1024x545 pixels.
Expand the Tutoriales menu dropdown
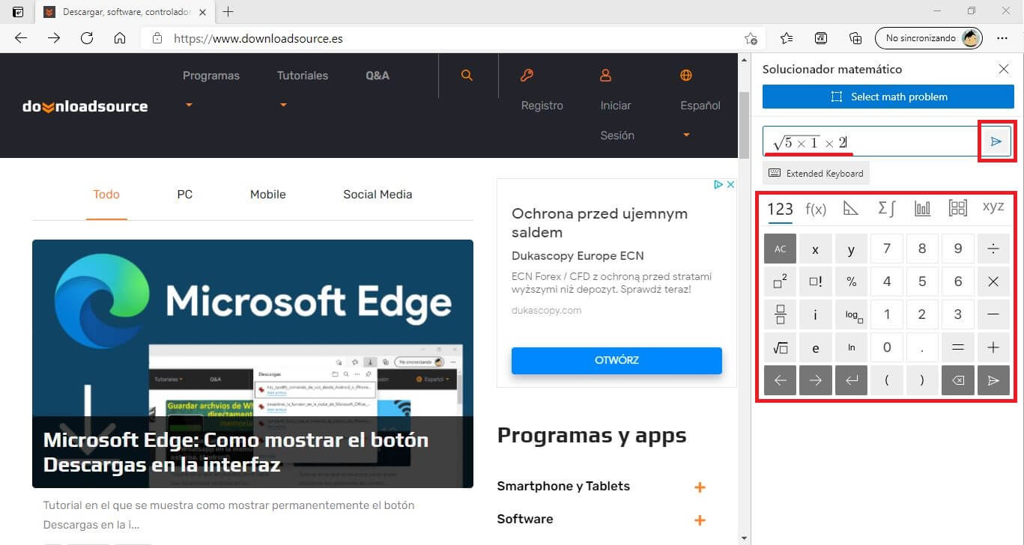(283, 106)
